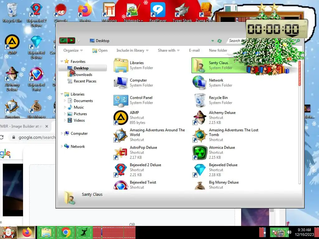The width and height of the screenshot is (319, 239).
Task: Click E-mail in the toolbar
Action: (x=194, y=50)
